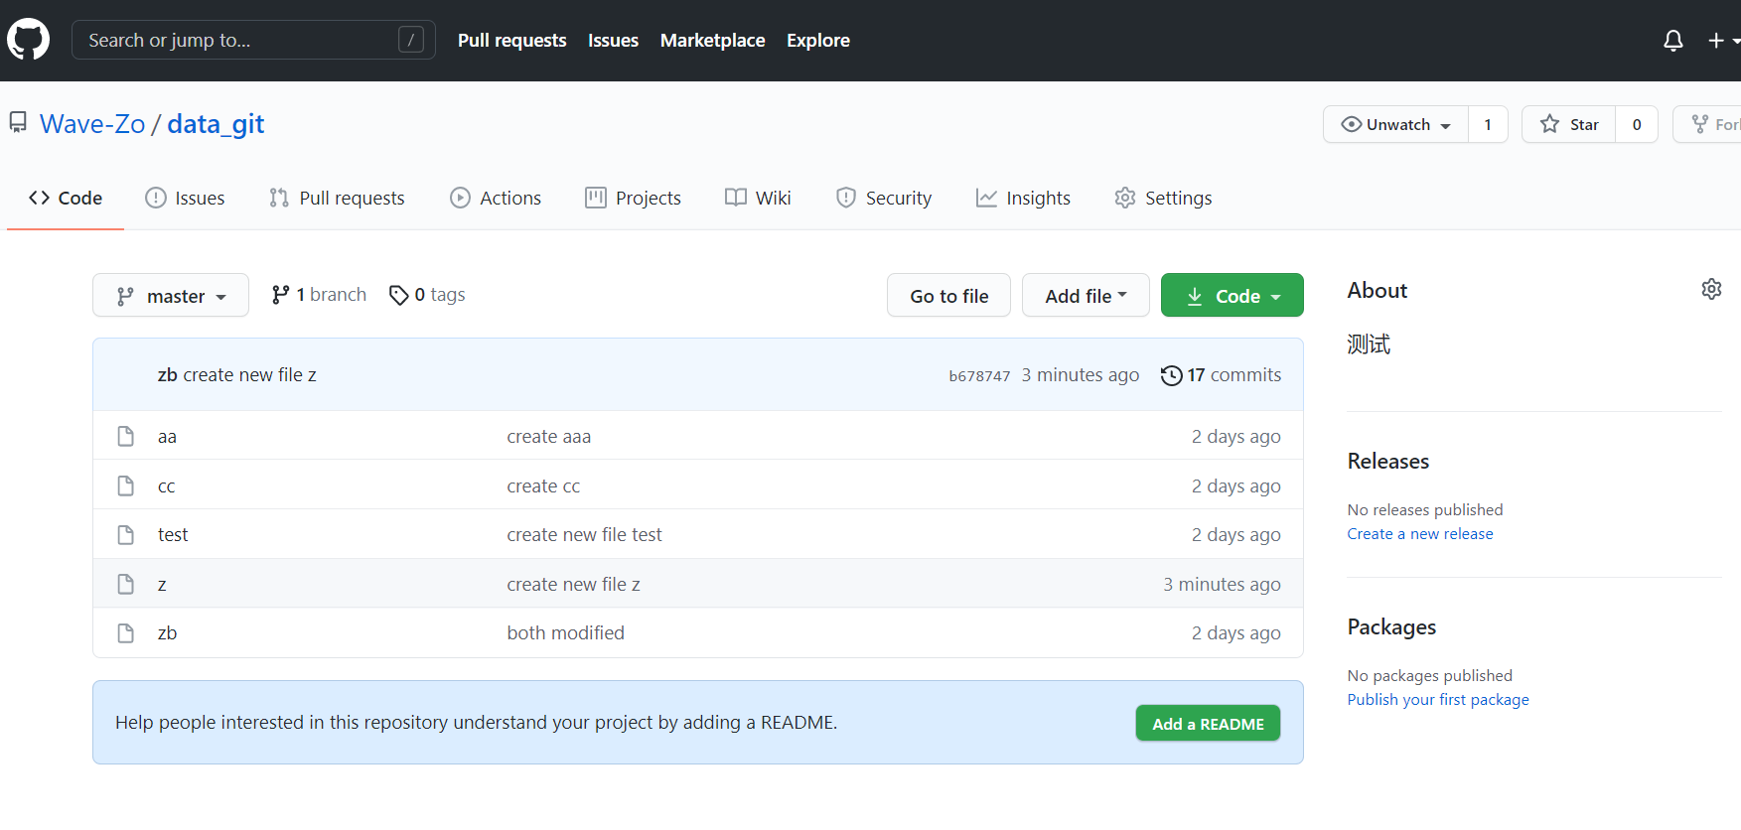This screenshot has height=830, width=1741.
Task: Switch to the Issues tab
Action: click(186, 199)
